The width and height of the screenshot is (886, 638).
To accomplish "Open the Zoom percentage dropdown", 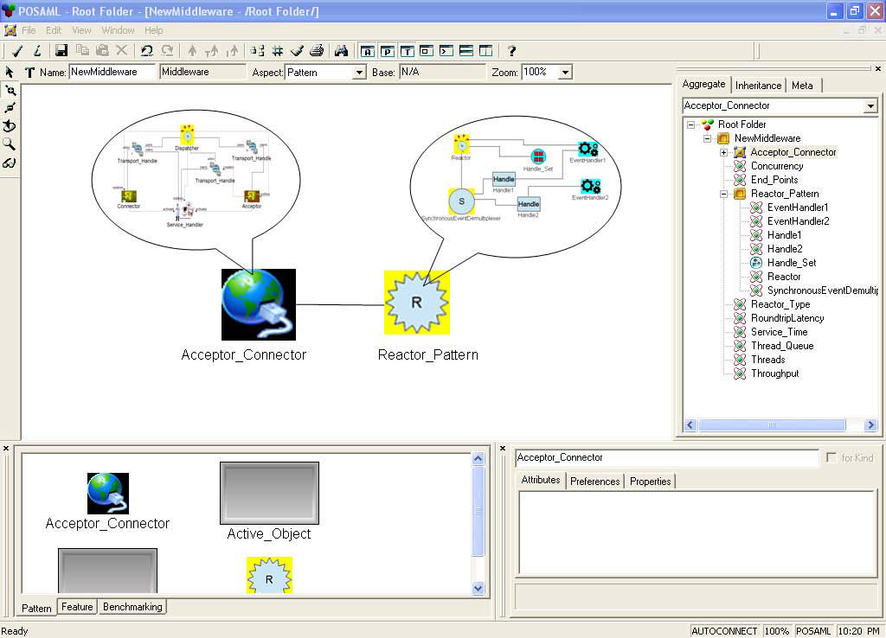I will pos(565,73).
